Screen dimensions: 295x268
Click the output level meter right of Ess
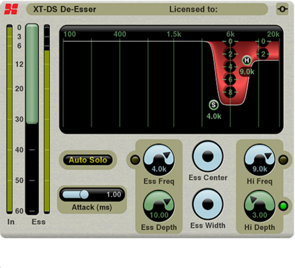(47, 119)
